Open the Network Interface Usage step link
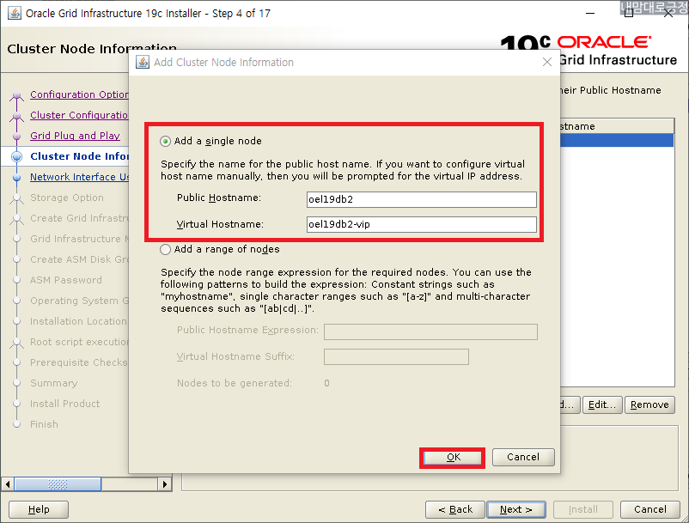 [79, 177]
